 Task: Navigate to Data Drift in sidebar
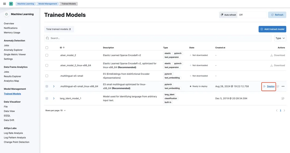pyautogui.click(x=9, y=120)
